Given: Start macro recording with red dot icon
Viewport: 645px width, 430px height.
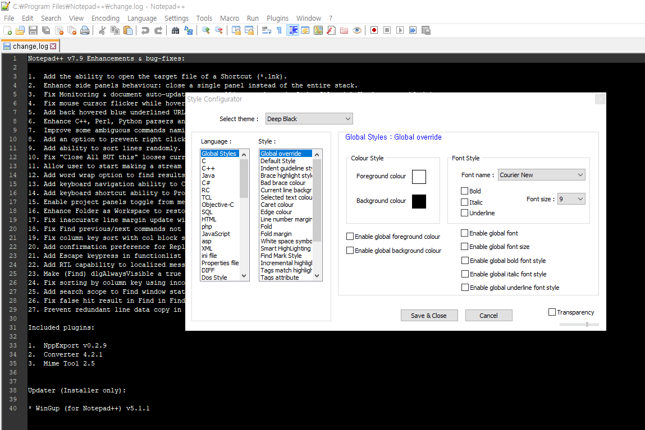Looking at the screenshot, I should (374, 30).
